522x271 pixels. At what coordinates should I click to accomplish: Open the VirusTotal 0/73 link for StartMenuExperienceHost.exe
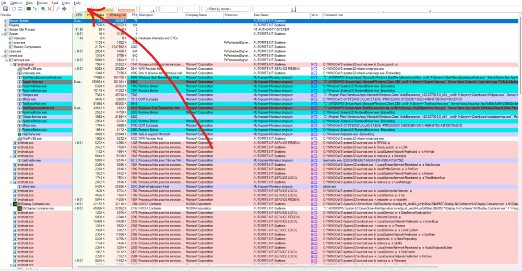pyautogui.click(x=314, y=77)
